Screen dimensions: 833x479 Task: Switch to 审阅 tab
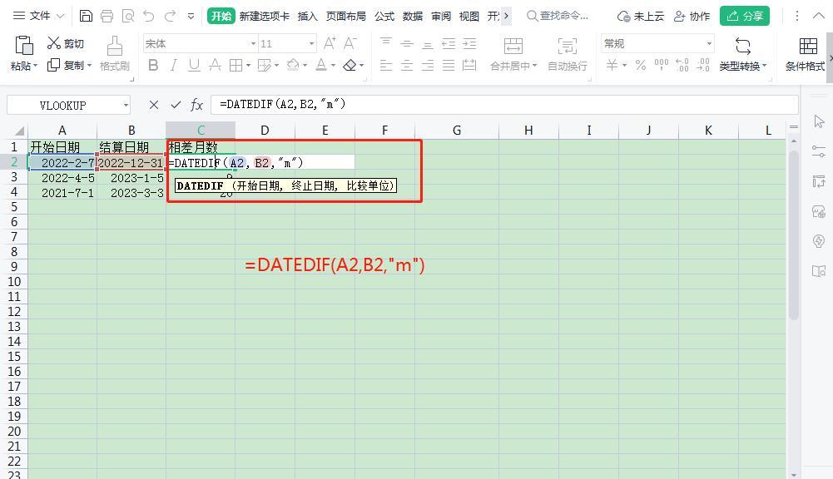[441, 16]
